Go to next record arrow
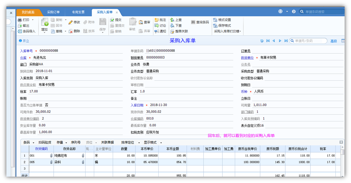 [x=280, y=41]
